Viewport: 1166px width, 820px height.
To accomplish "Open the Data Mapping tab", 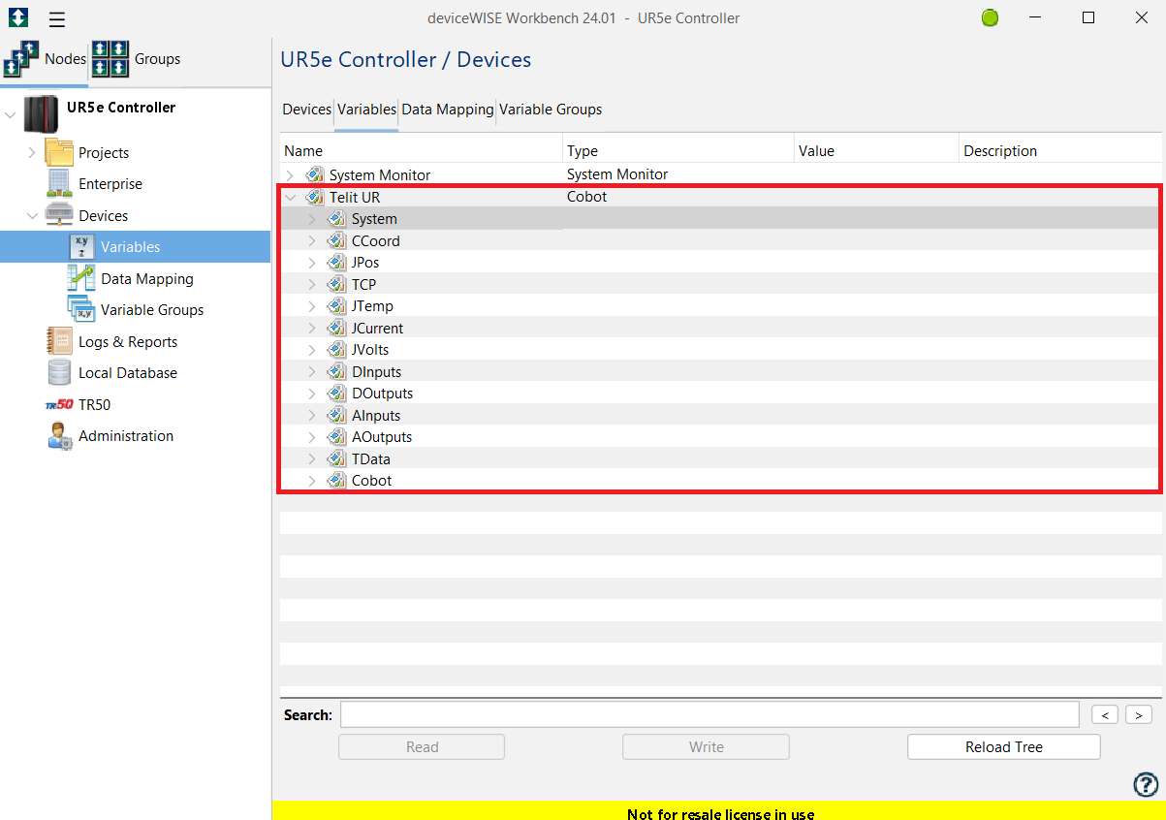I will (x=448, y=110).
